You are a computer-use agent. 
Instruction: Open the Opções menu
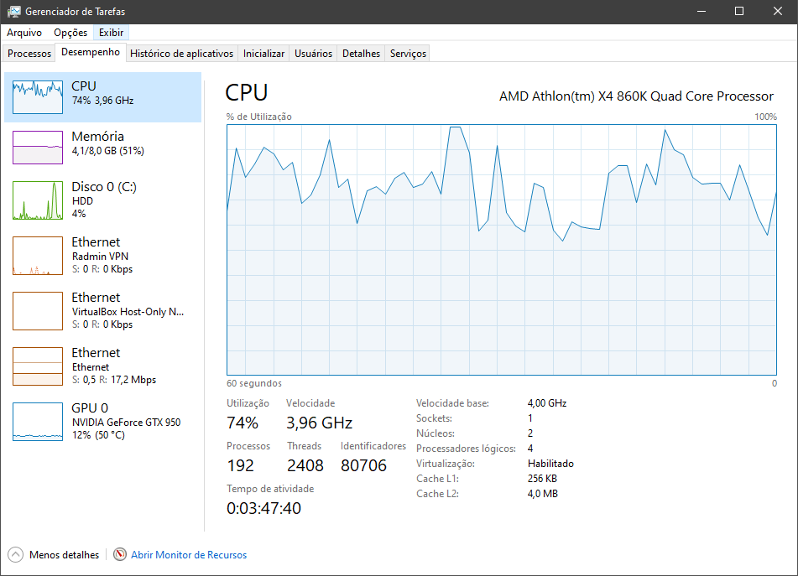[70, 33]
